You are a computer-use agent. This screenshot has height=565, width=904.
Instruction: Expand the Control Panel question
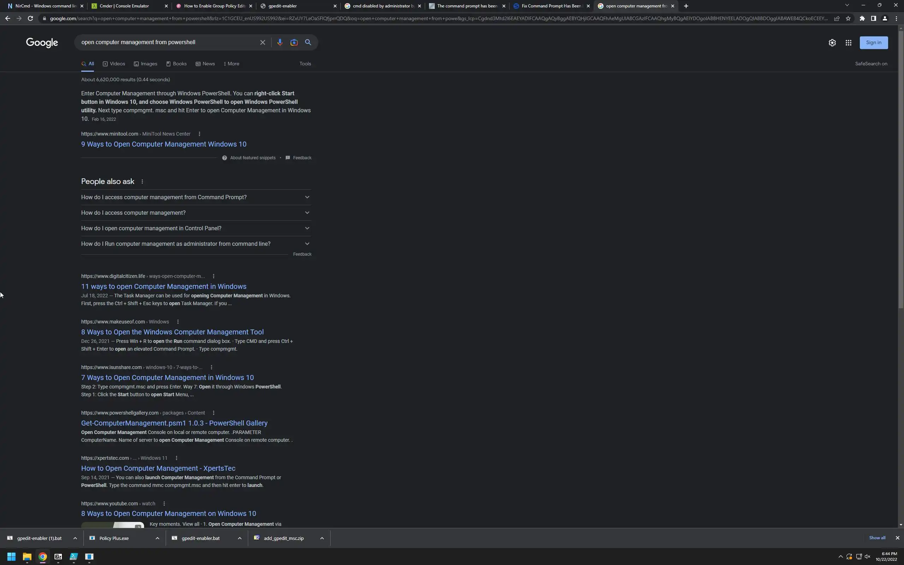tap(196, 228)
